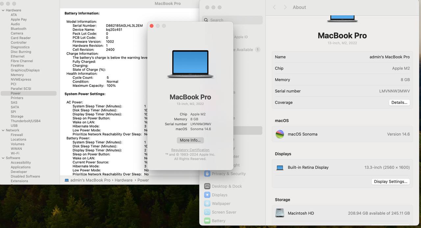Screen dimensions: 421x228
Task: Click the laptop icon in System Information path bar
Action: [67, 180]
